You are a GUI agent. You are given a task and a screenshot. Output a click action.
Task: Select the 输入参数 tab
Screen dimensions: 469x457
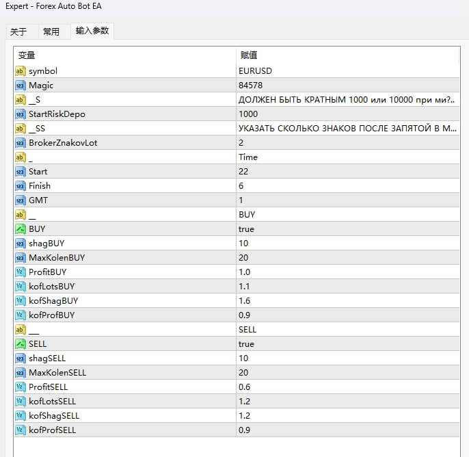click(x=92, y=31)
